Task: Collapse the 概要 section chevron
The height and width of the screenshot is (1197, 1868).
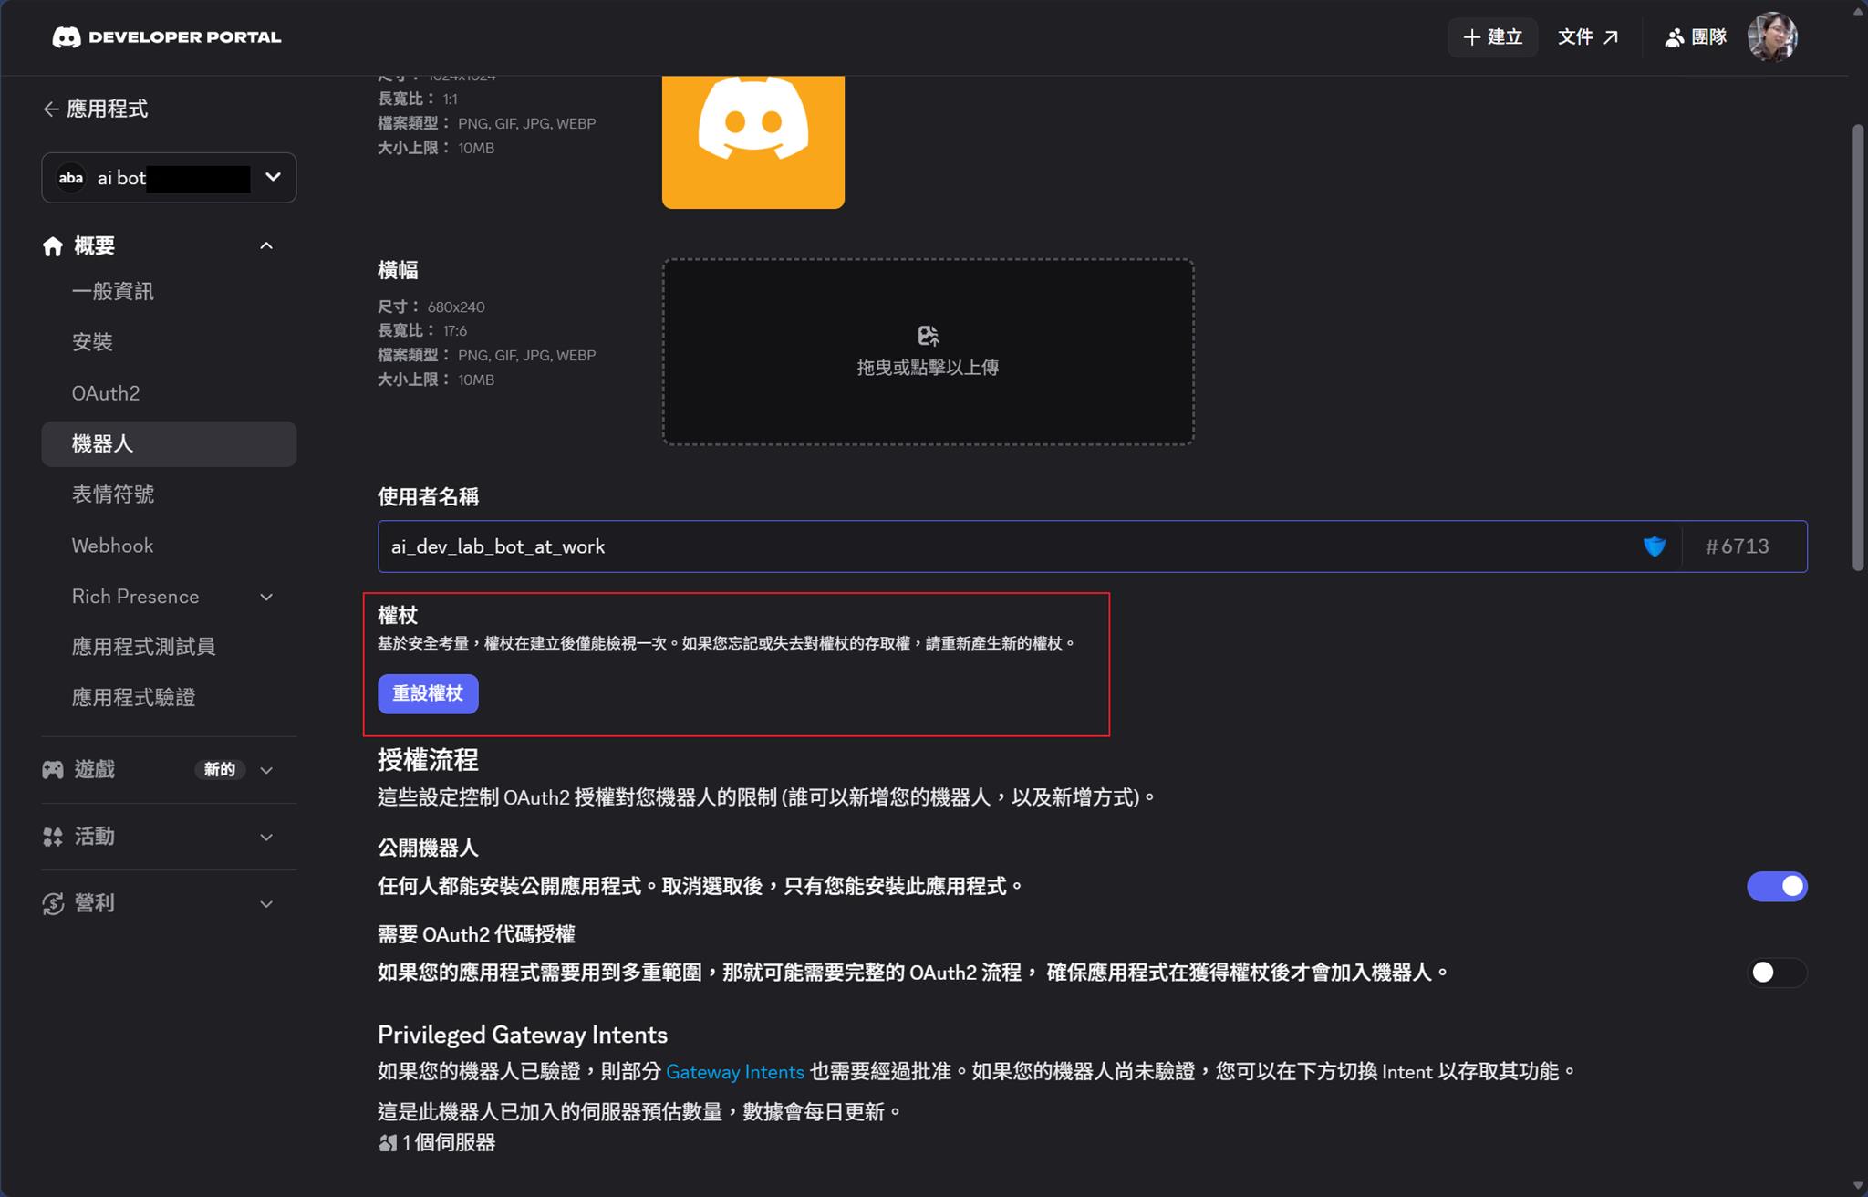Action: tap(266, 246)
